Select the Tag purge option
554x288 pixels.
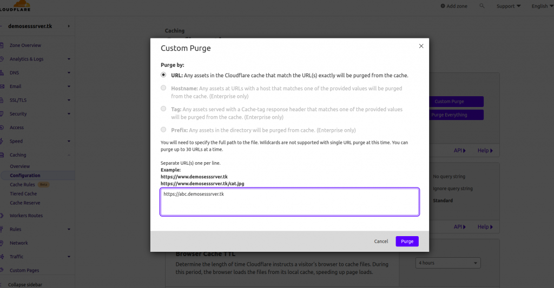pyautogui.click(x=163, y=109)
